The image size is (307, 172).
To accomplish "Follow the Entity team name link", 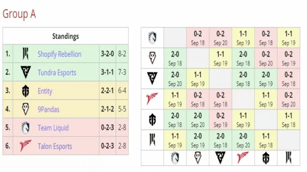I will pos(45,91).
